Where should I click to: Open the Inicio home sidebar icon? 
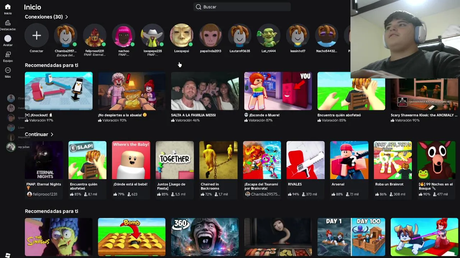pyautogui.click(x=8, y=7)
